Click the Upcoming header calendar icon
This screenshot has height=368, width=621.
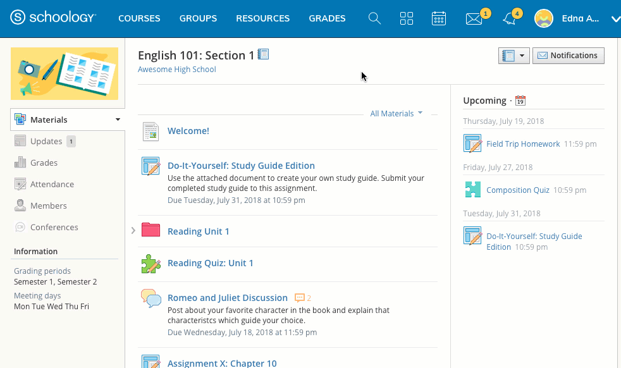point(520,100)
